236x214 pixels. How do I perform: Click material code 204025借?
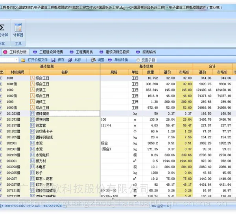[13, 173]
